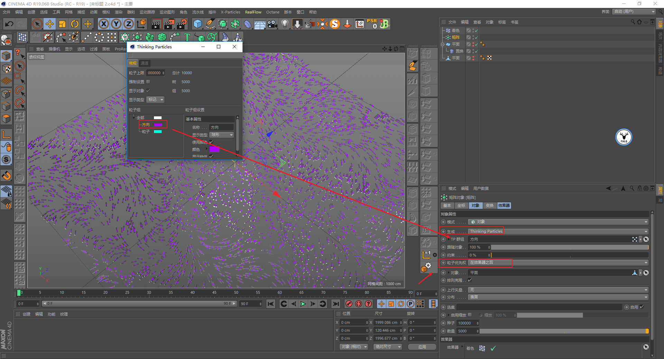
Task: Go to the end of animation
Action: pos(335,304)
